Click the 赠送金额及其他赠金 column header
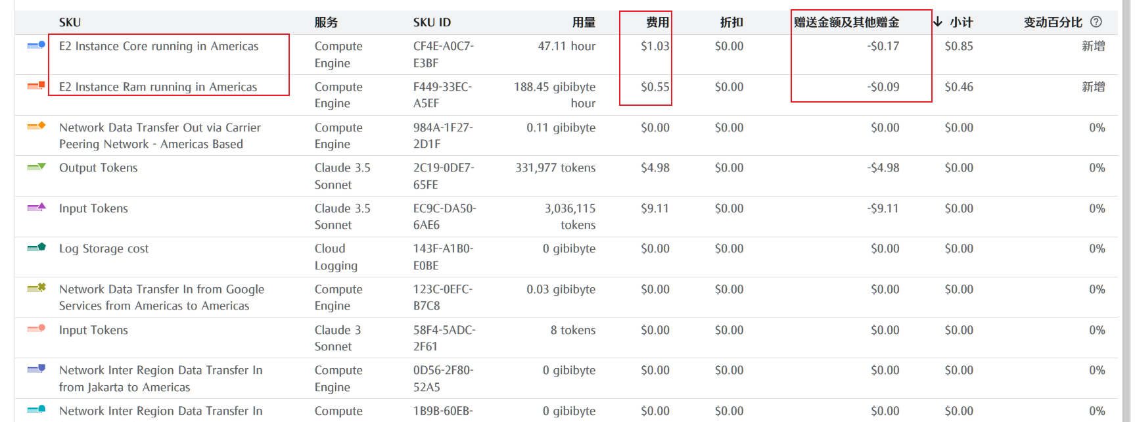This screenshot has width=1135, height=422. click(x=846, y=22)
